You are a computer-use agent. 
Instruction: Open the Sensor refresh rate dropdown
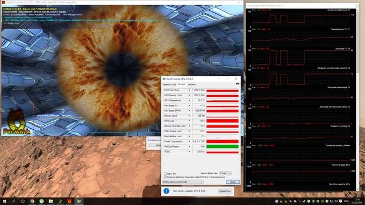(225, 173)
